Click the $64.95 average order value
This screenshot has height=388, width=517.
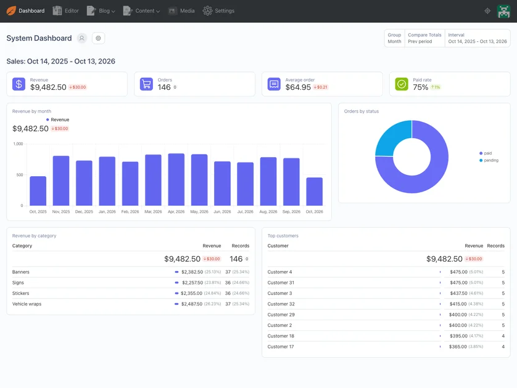click(298, 87)
